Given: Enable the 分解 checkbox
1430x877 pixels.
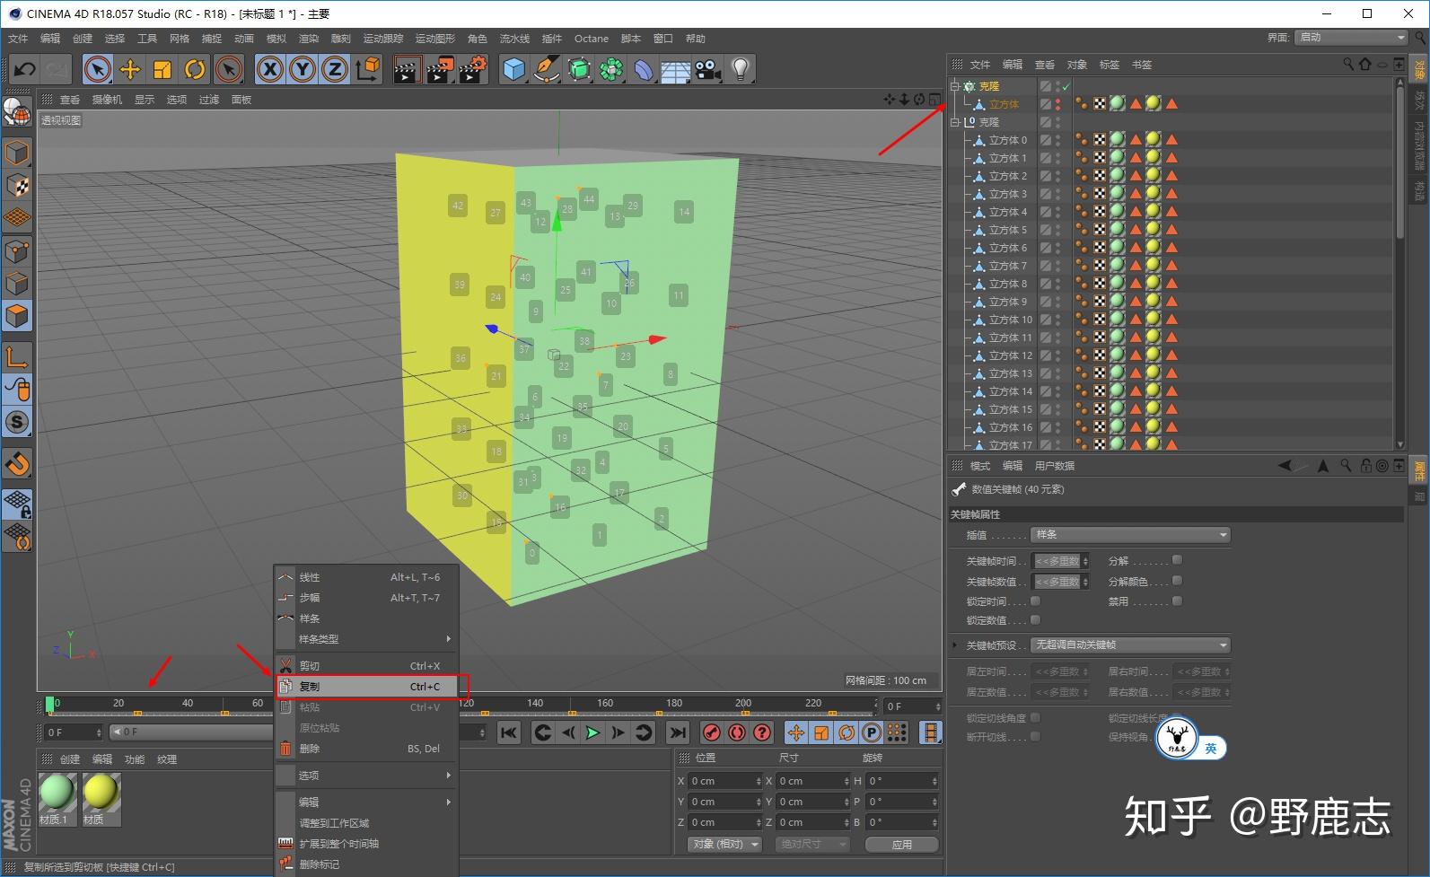Looking at the screenshot, I should pyautogui.click(x=1177, y=560).
